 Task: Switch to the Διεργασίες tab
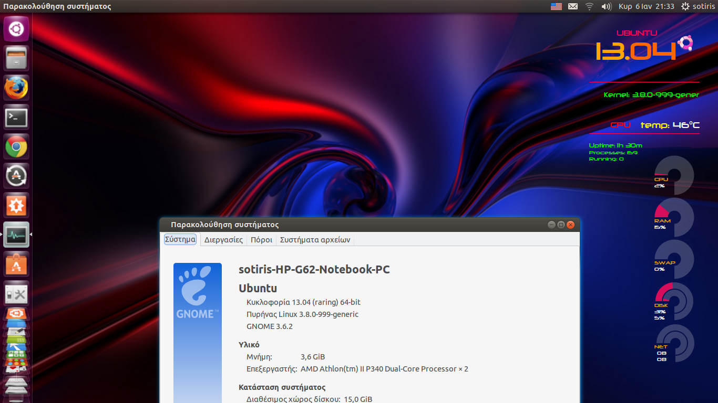(223, 240)
